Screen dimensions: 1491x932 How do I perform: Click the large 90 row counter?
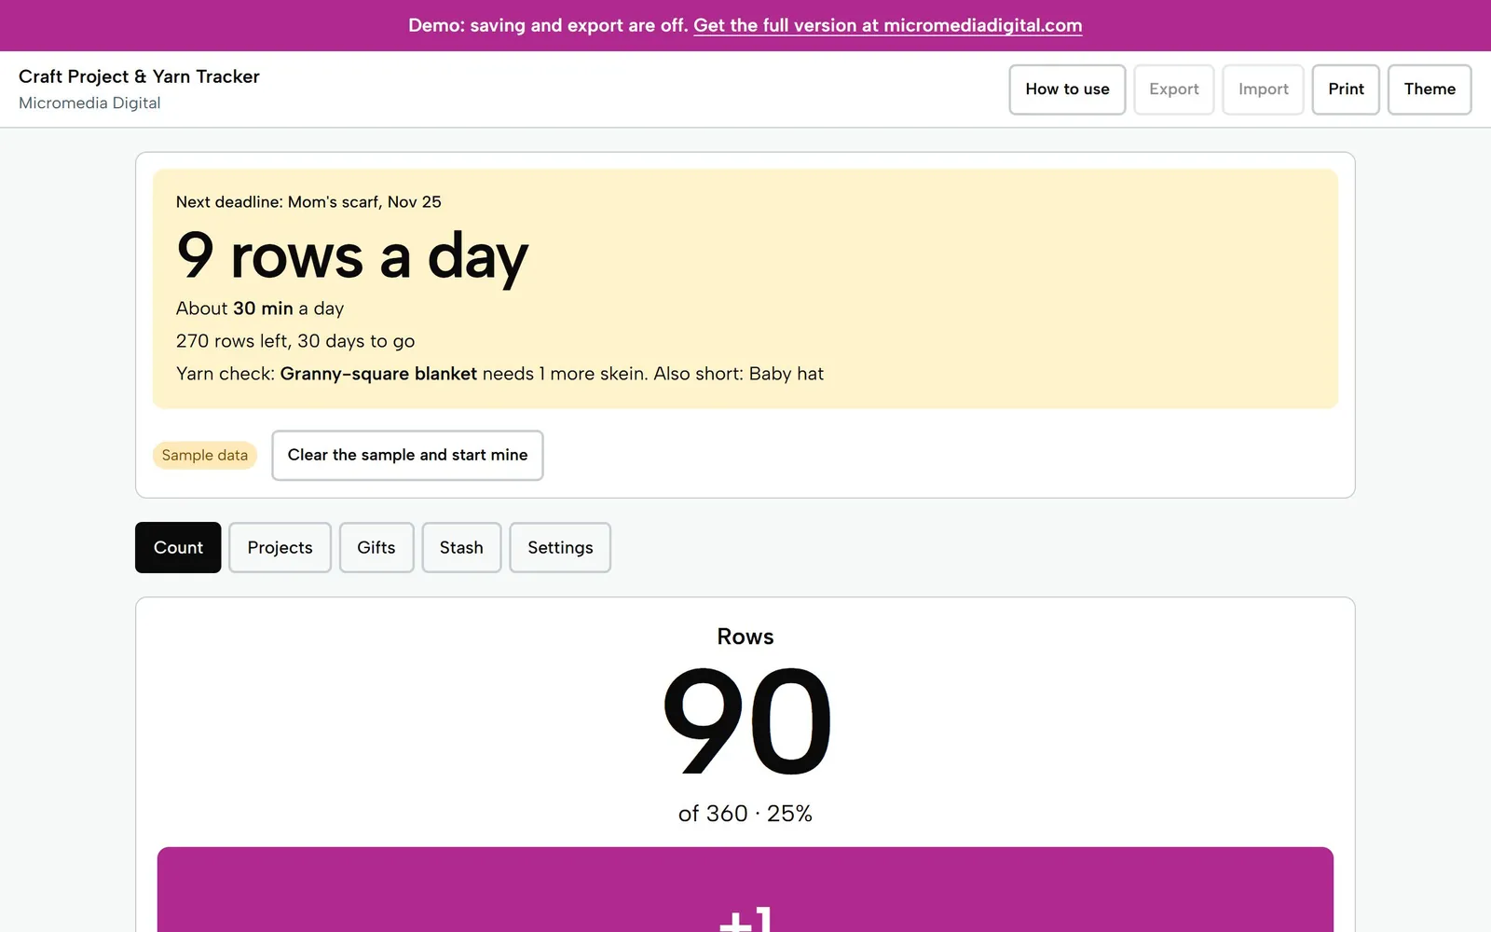coord(745,720)
